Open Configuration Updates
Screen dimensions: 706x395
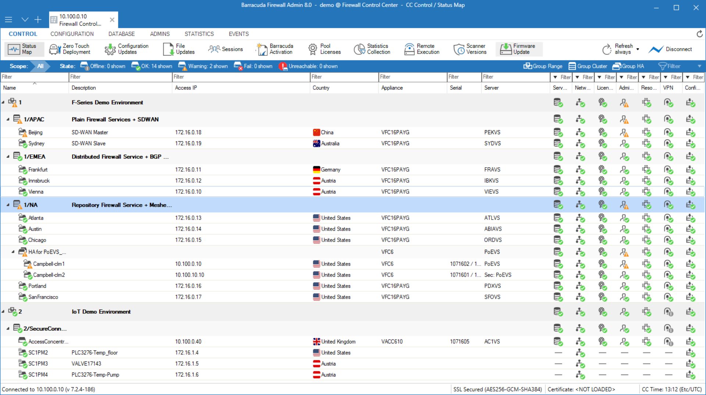click(126, 49)
